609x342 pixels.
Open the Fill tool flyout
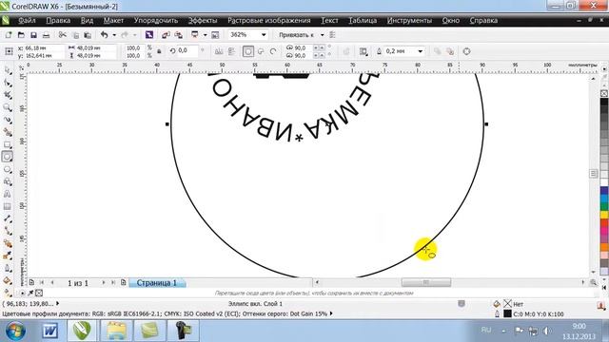coord(8,280)
